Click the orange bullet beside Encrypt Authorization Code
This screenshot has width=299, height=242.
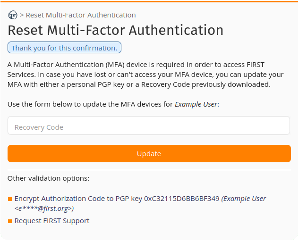tap(10, 199)
